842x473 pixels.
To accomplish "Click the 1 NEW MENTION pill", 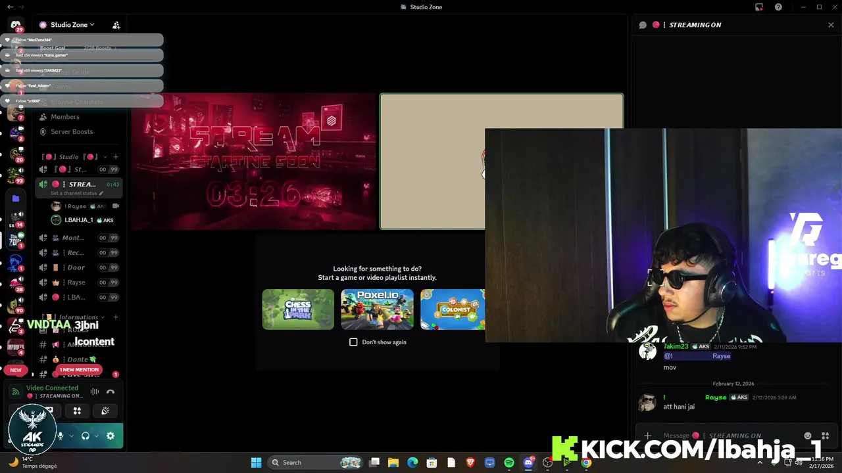I will click(x=79, y=370).
